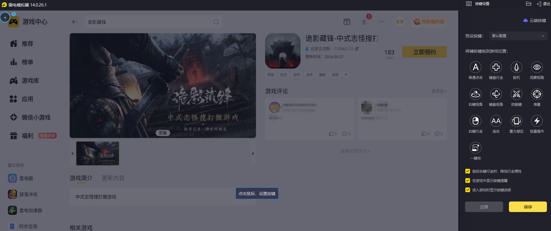This screenshot has width=551, height=231.
Task: Click the 社交 tag
Action: [284, 75]
